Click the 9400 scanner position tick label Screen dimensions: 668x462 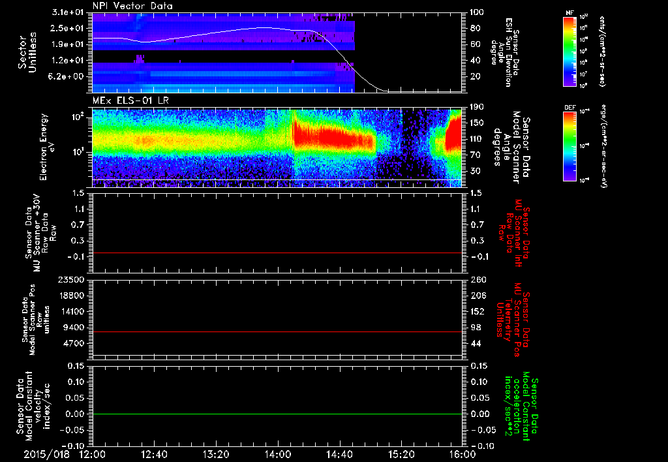coord(75,328)
